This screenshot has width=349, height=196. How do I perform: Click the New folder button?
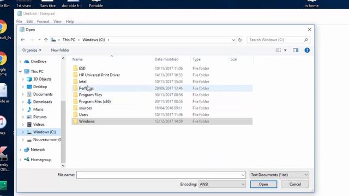click(60, 50)
